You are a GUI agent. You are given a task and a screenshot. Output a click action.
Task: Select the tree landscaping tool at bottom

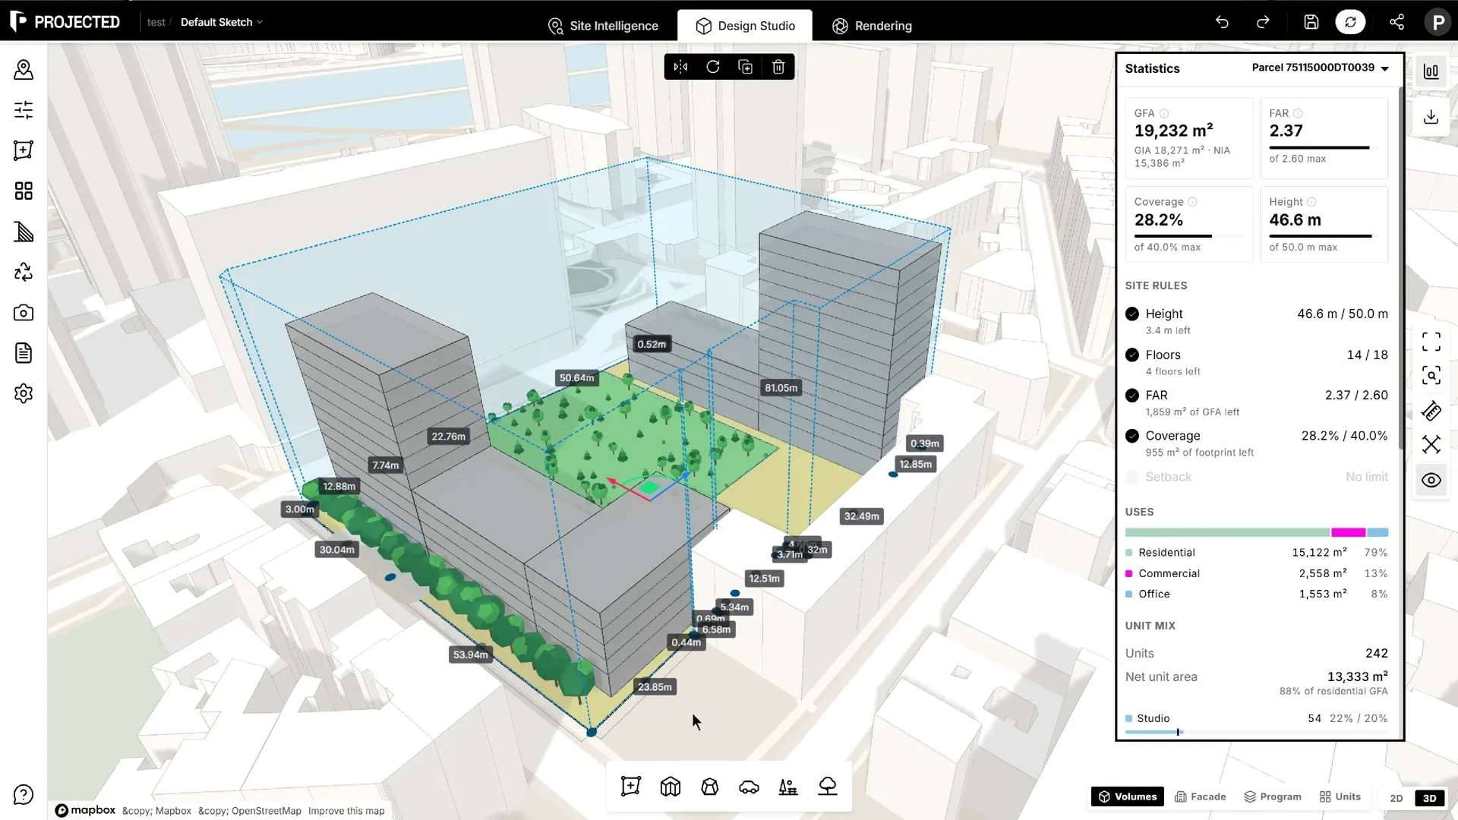pyautogui.click(x=828, y=787)
